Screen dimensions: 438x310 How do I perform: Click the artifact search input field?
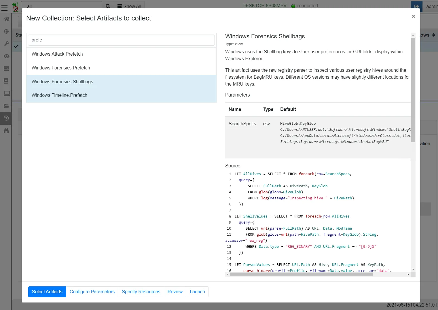[x=121, y=40]
